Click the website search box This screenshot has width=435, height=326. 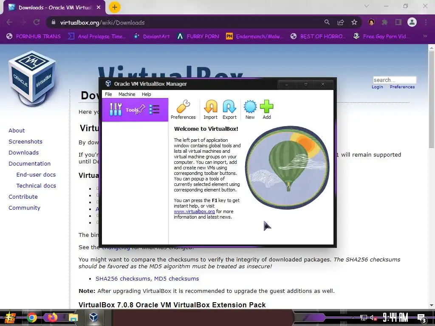[395, 80]
